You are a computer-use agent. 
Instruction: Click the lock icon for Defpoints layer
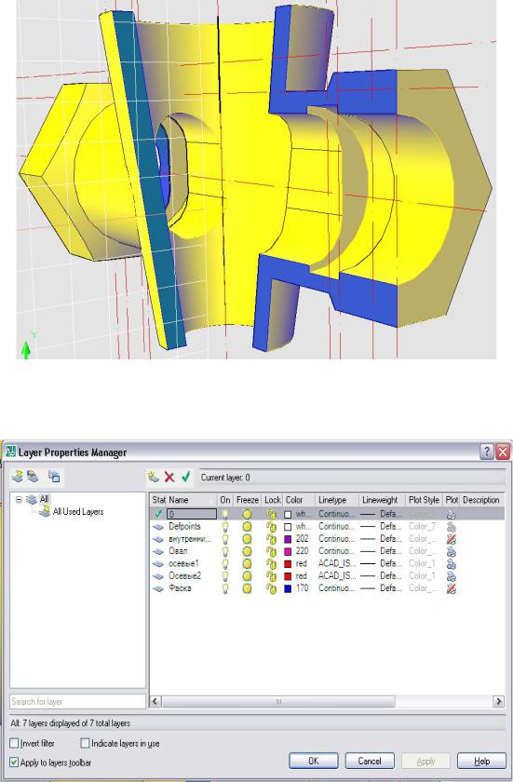[271, 527]
